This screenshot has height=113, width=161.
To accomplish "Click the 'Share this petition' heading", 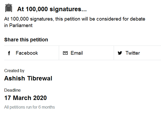I will (26, 40).
